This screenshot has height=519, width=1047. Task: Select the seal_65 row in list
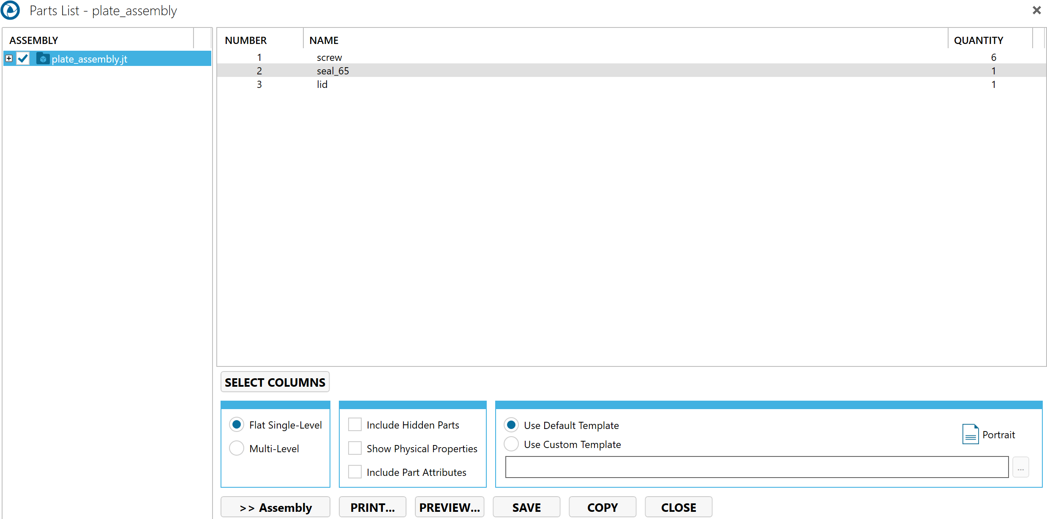pos(333,71)
